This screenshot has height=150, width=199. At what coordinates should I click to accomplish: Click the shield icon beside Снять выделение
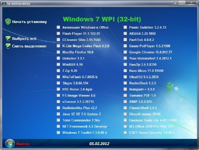point(8,46)
